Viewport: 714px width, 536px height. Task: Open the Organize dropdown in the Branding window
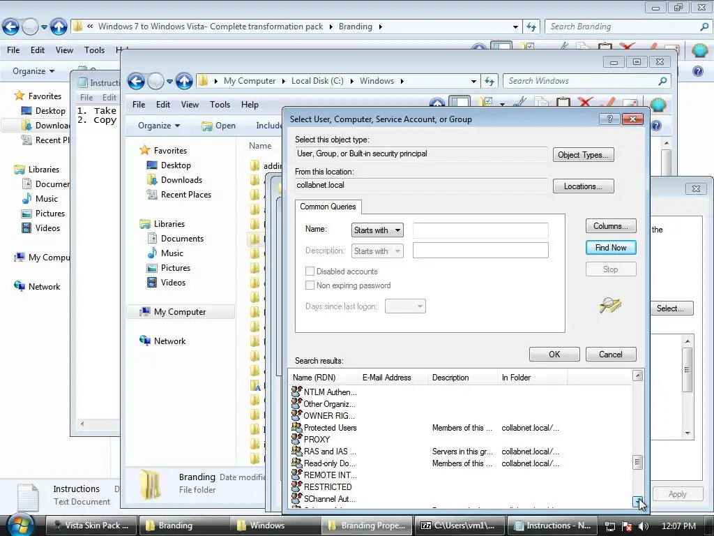[x=33, y=71]
